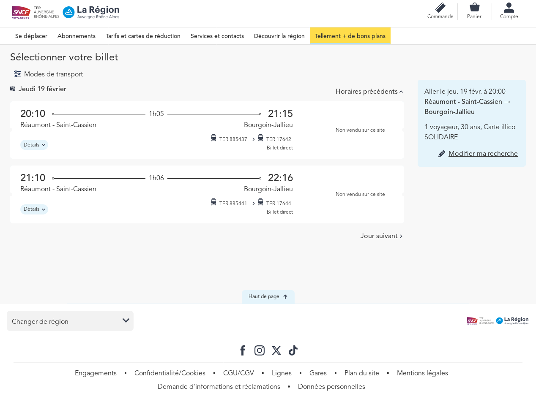
Task: Open the Changer de région dropdown
Action: [x=70, y=321]
